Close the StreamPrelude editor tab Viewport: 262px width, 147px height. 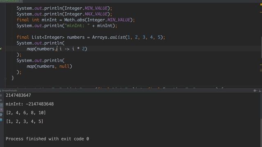coord(21,1)
